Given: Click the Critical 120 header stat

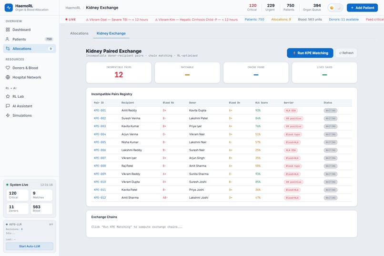Looking at the screenshot, I should click(x=253, y=7).
